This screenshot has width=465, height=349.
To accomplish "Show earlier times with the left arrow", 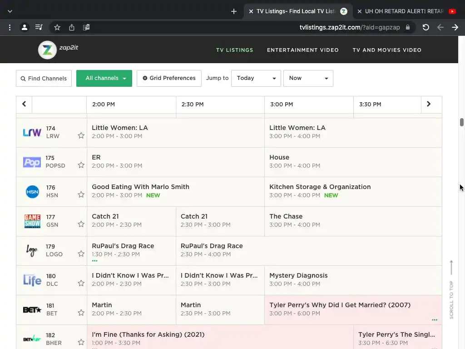I will click(x=24, y=104).
